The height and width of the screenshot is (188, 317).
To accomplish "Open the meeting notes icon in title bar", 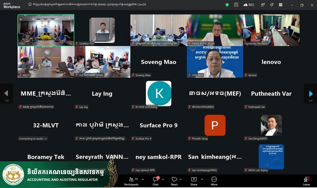I will [236, 5].
